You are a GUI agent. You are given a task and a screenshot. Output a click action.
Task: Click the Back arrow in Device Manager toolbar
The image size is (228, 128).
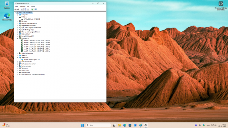[x=15, y=9]
